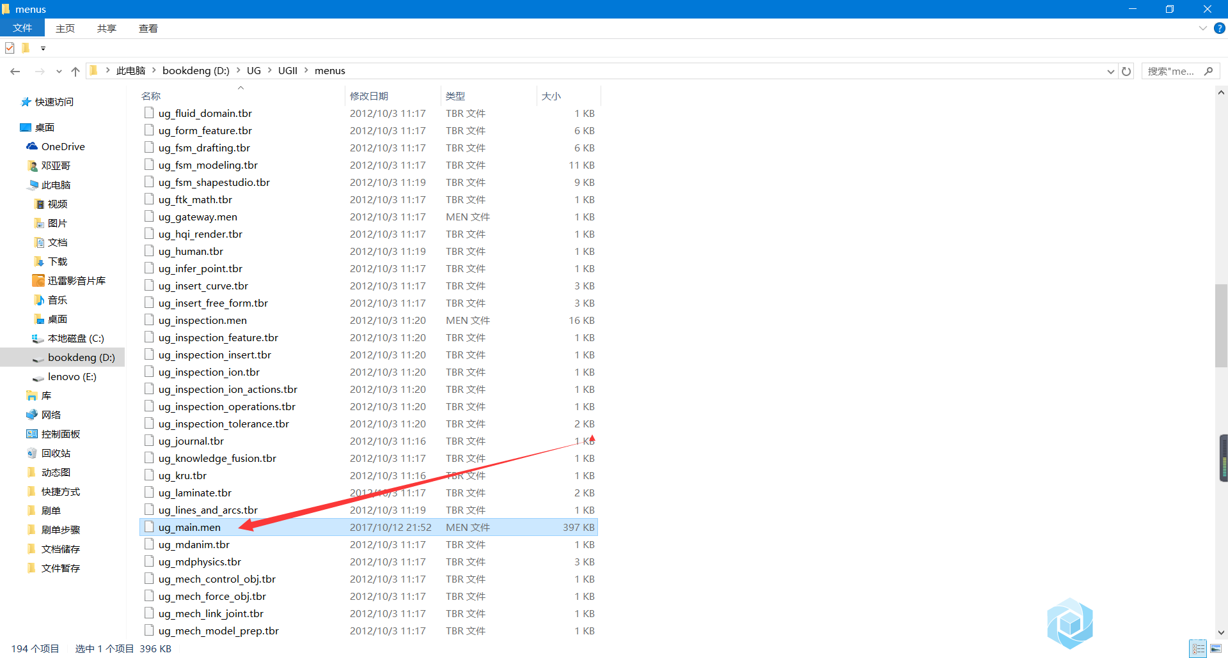The height and width of the screenshot is (658, 1228).
Task: Sort files by 类型 column
Action: [x=455, y=96]
